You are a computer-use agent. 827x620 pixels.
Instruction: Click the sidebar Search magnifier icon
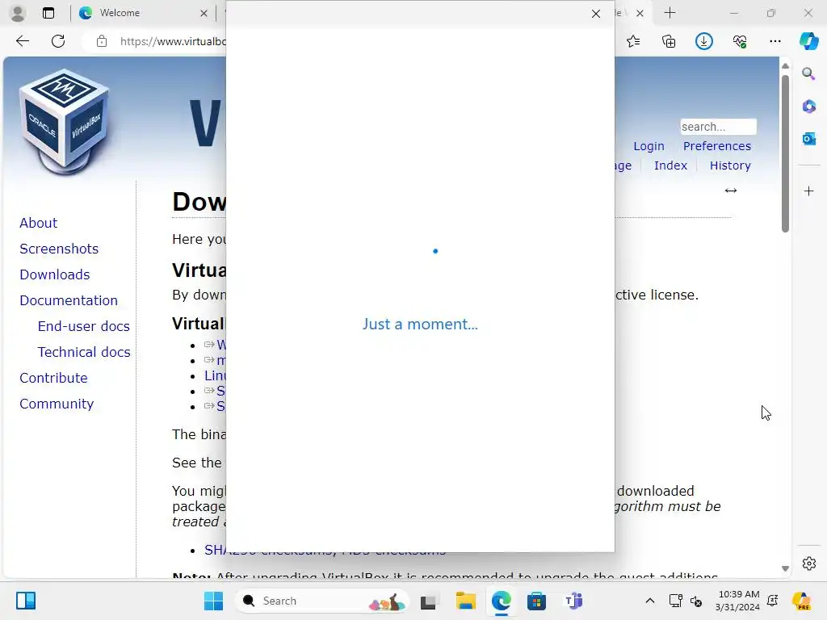tap(808, 73)
